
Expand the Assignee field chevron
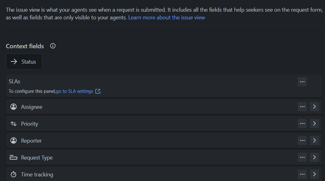(x=315, y=107)
